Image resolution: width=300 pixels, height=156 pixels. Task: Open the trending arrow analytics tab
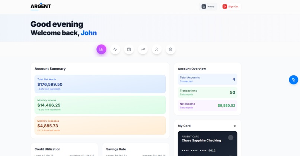point(143,49)
